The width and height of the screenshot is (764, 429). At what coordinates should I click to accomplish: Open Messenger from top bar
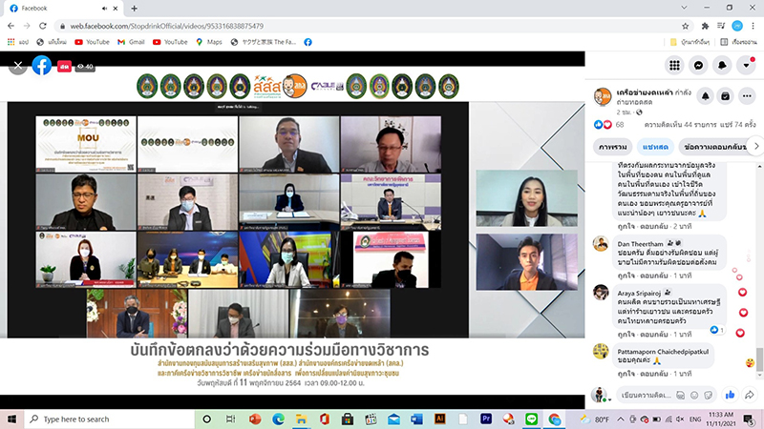click(698, 65)
